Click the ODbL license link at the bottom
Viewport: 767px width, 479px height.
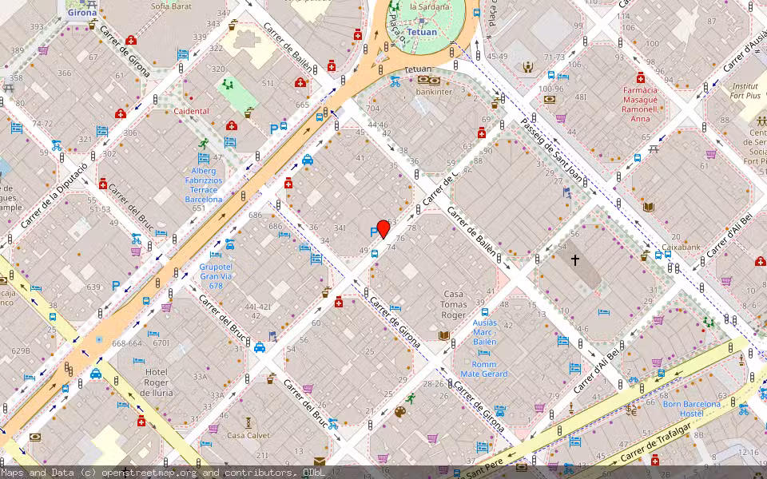(x=316, y=472)
